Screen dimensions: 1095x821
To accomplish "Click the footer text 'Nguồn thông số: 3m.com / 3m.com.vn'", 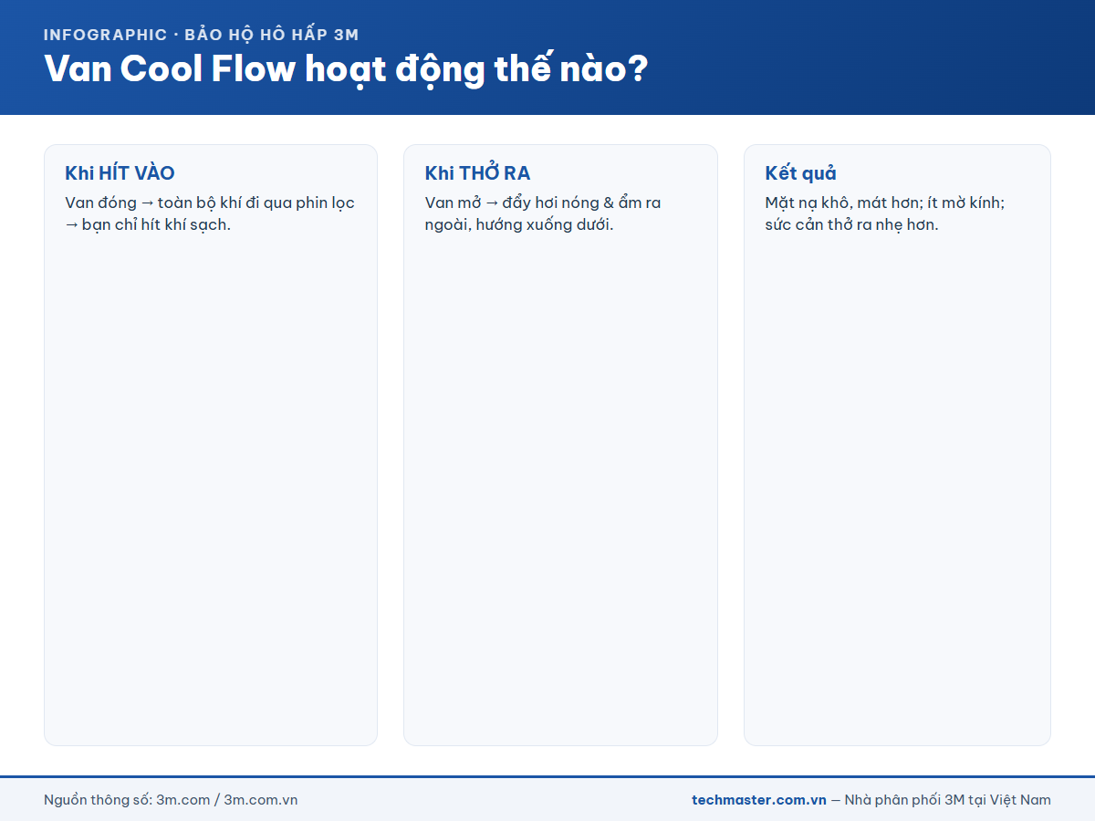I will tap(171, 800).
